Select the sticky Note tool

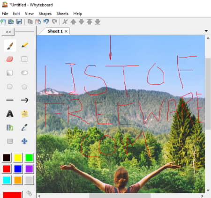[24, 114]
